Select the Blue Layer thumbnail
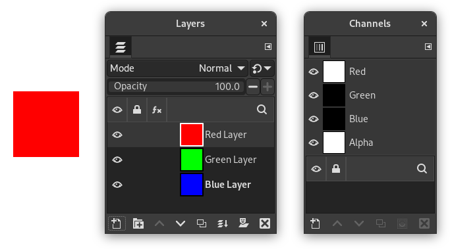450x249 pixels. tap(192, 185)
